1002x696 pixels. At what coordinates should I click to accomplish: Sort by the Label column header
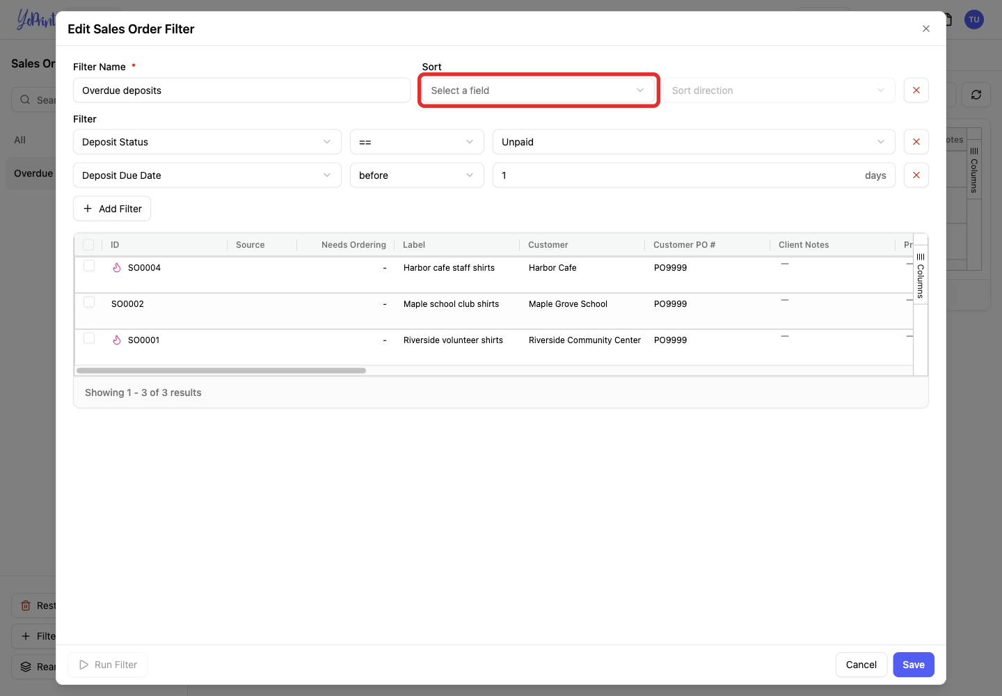point(414,245)
